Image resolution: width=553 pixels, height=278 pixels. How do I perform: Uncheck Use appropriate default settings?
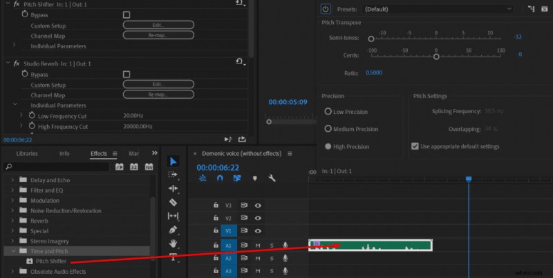(415, 146)
